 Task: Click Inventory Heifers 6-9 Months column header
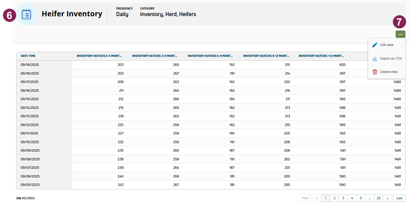pyautogui.click(x=210, y=56)
